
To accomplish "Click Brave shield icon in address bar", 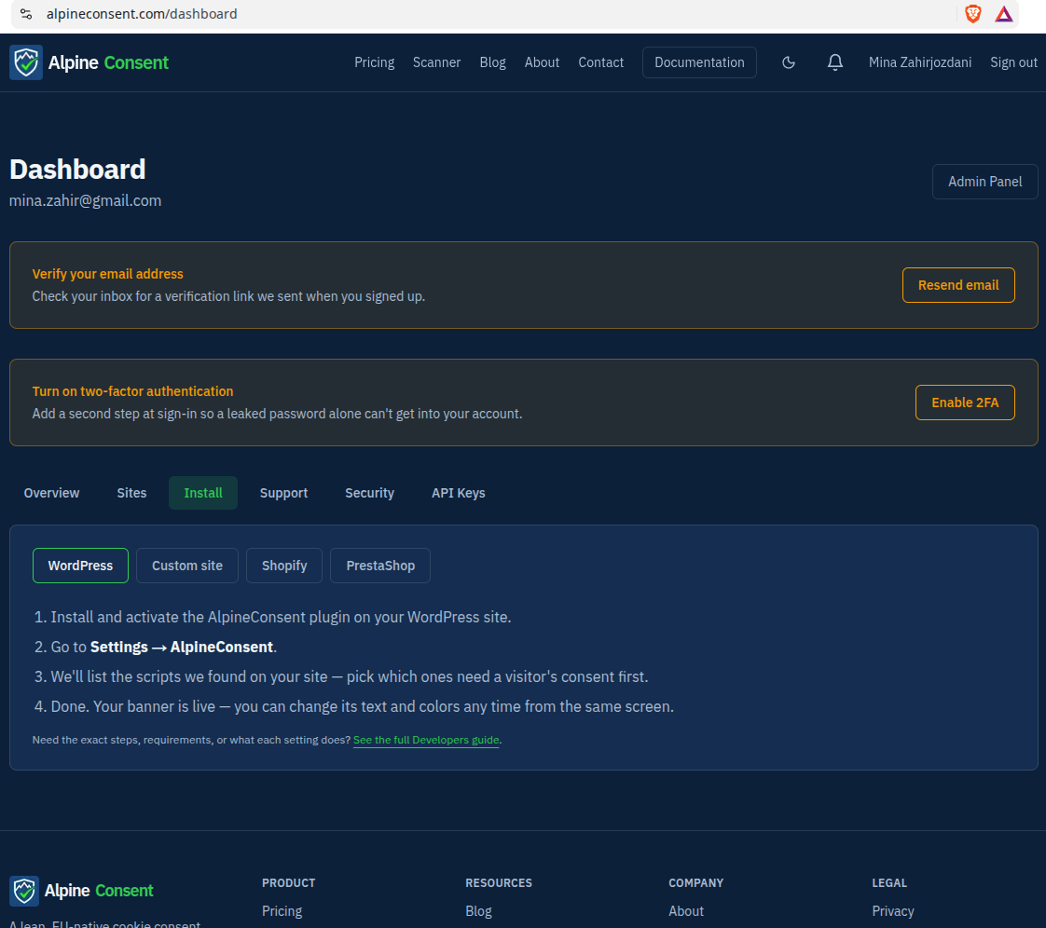I will pos(972,14).
